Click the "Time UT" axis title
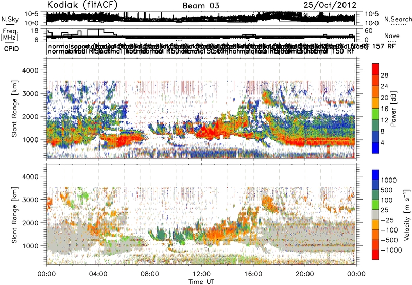 [x=201, y=282]
